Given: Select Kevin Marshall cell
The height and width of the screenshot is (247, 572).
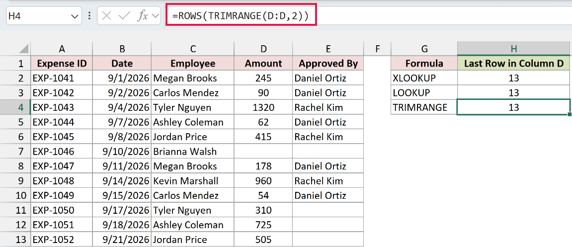Looking at the screenshot, I should pos(193,180).
